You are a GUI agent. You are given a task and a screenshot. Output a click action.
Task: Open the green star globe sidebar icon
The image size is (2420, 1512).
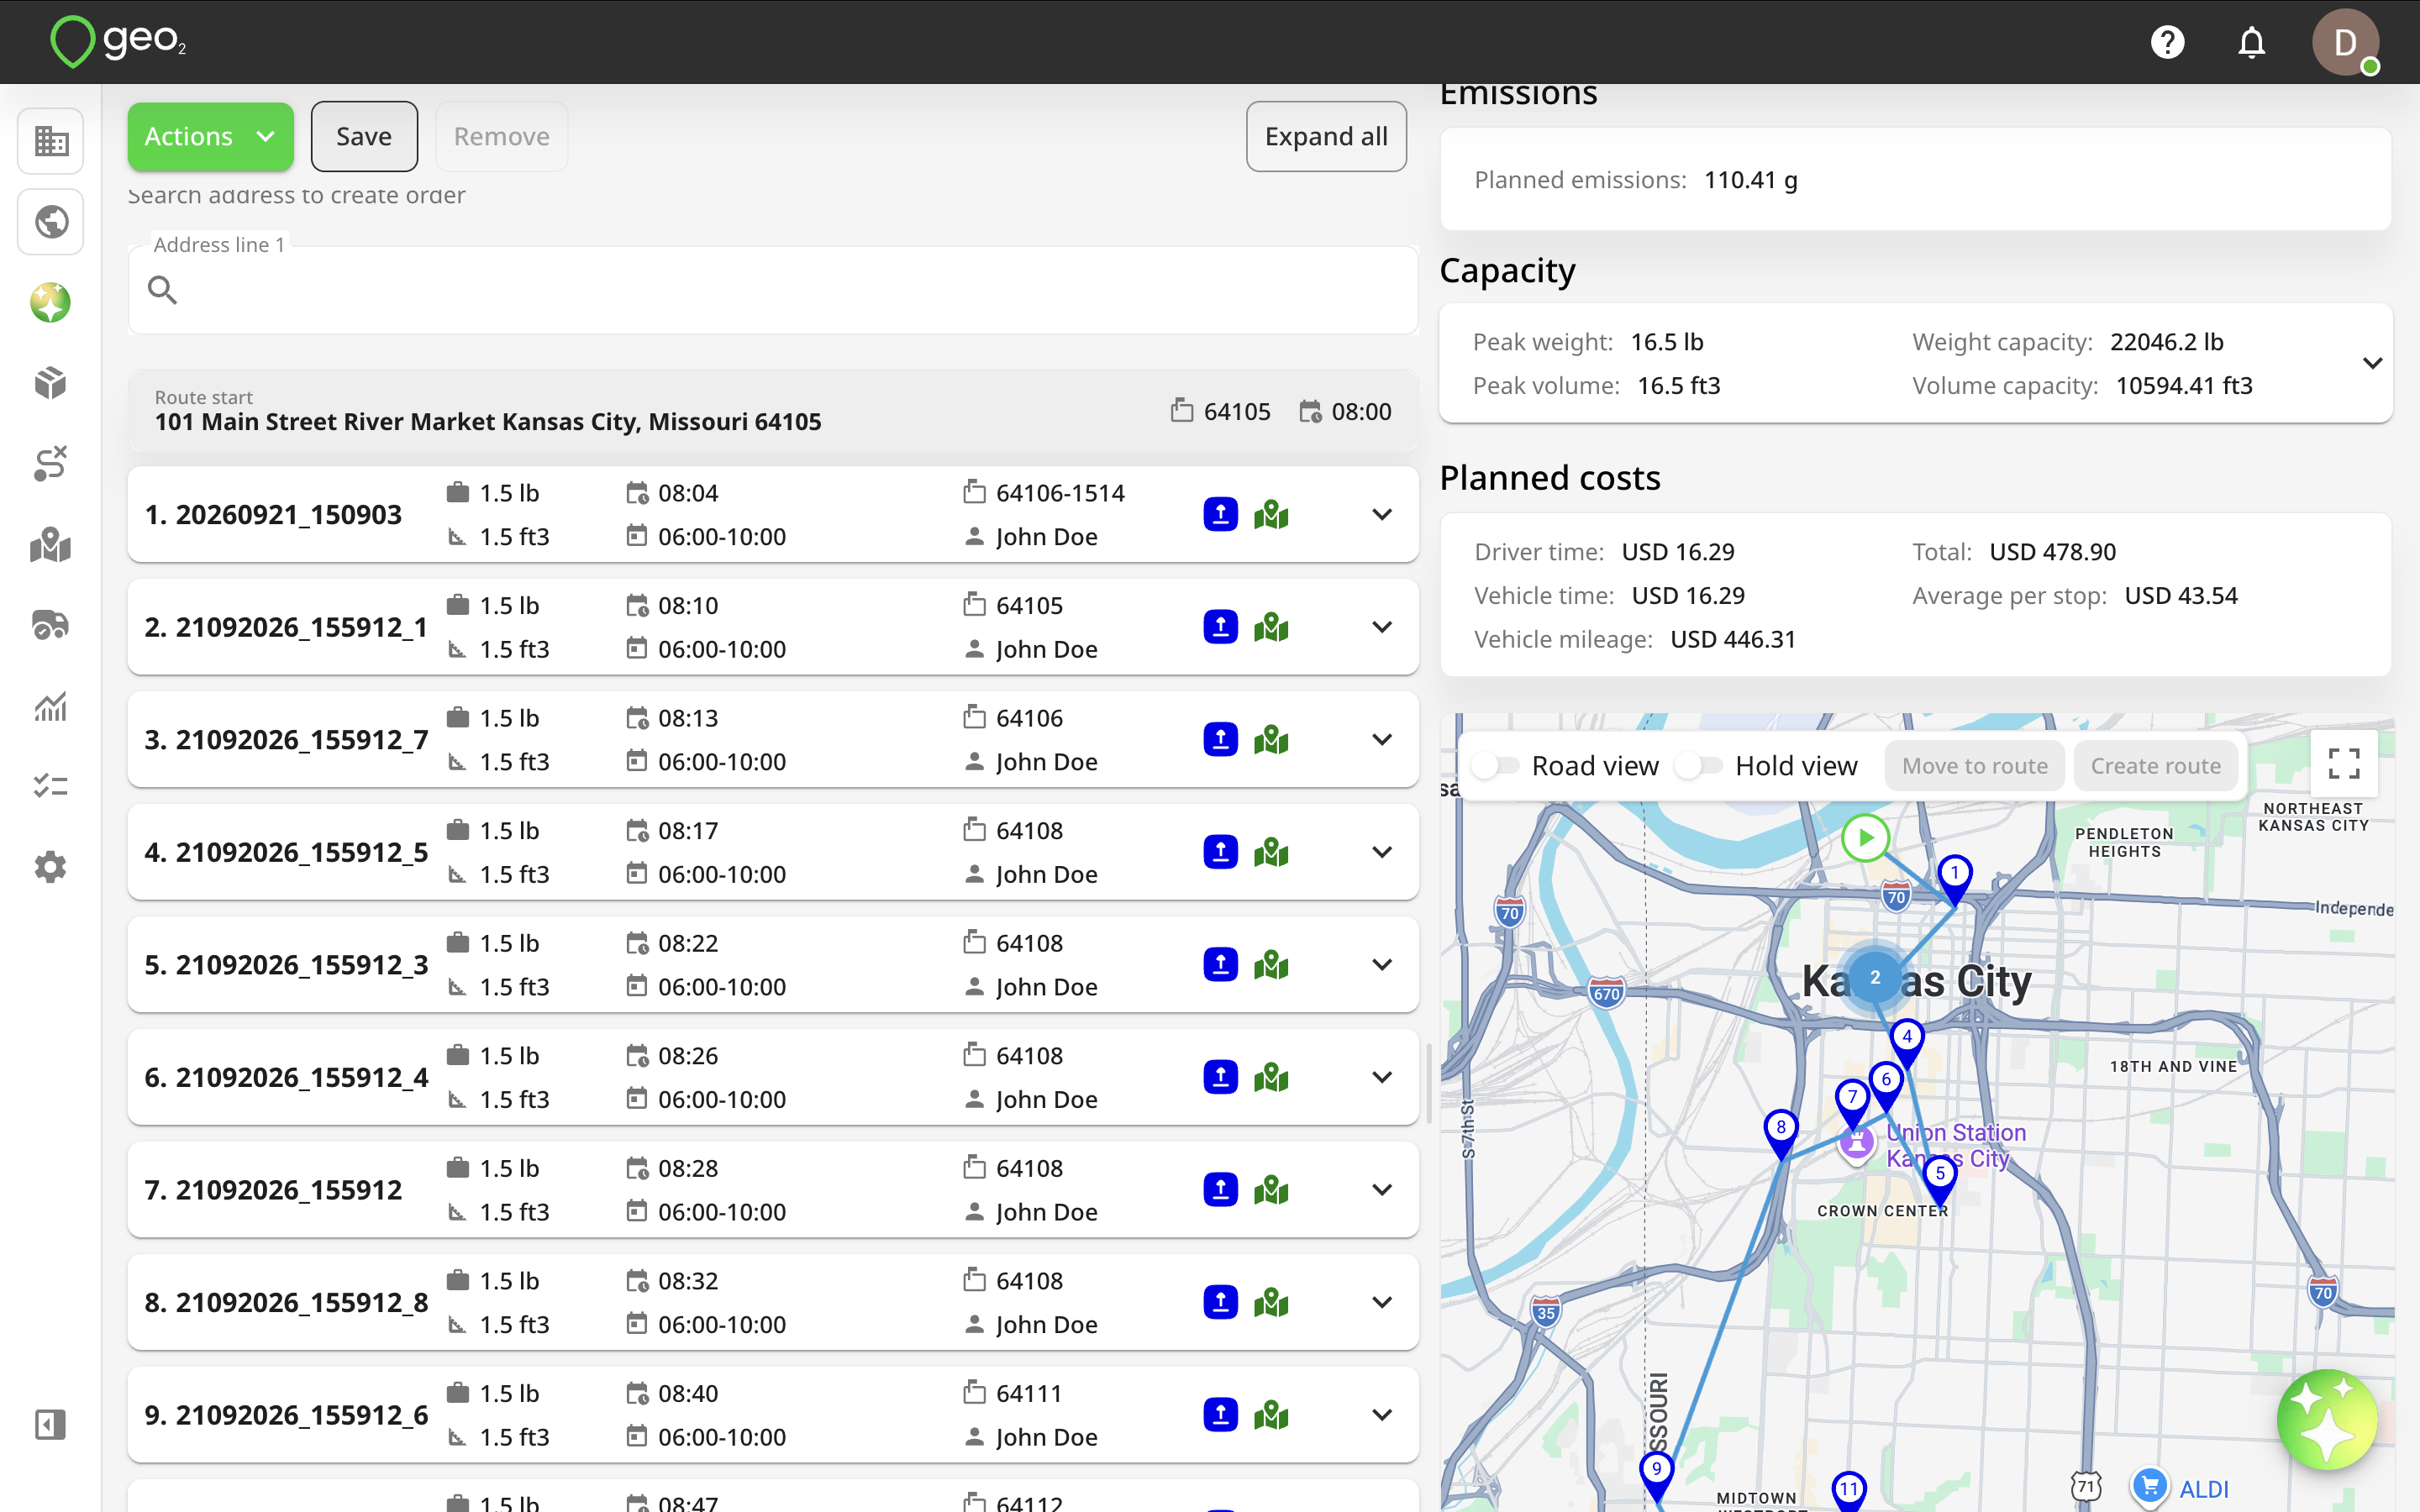click(51, 303)
